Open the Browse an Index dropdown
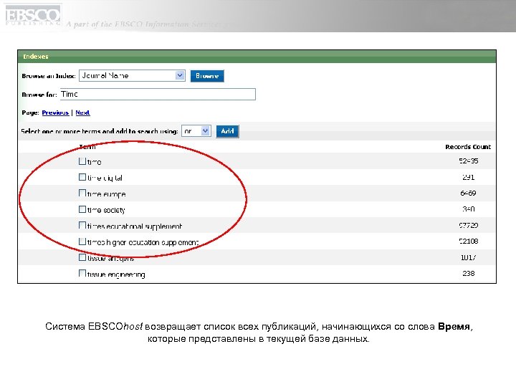Screen dimensions: 516x387 point(132,76)
